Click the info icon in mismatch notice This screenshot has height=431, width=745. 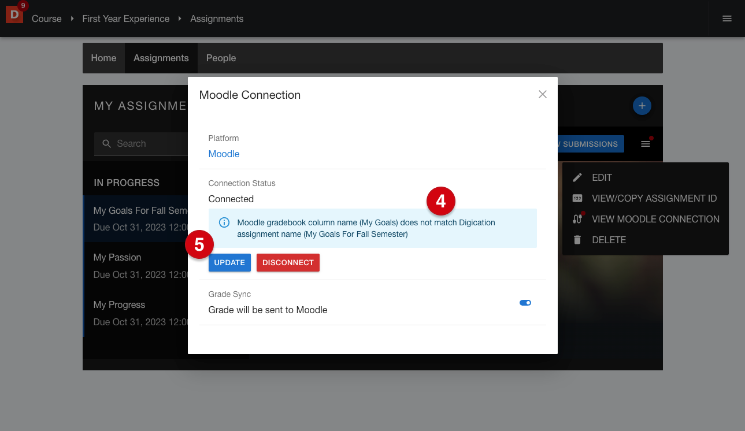click(x=224, y=222)
